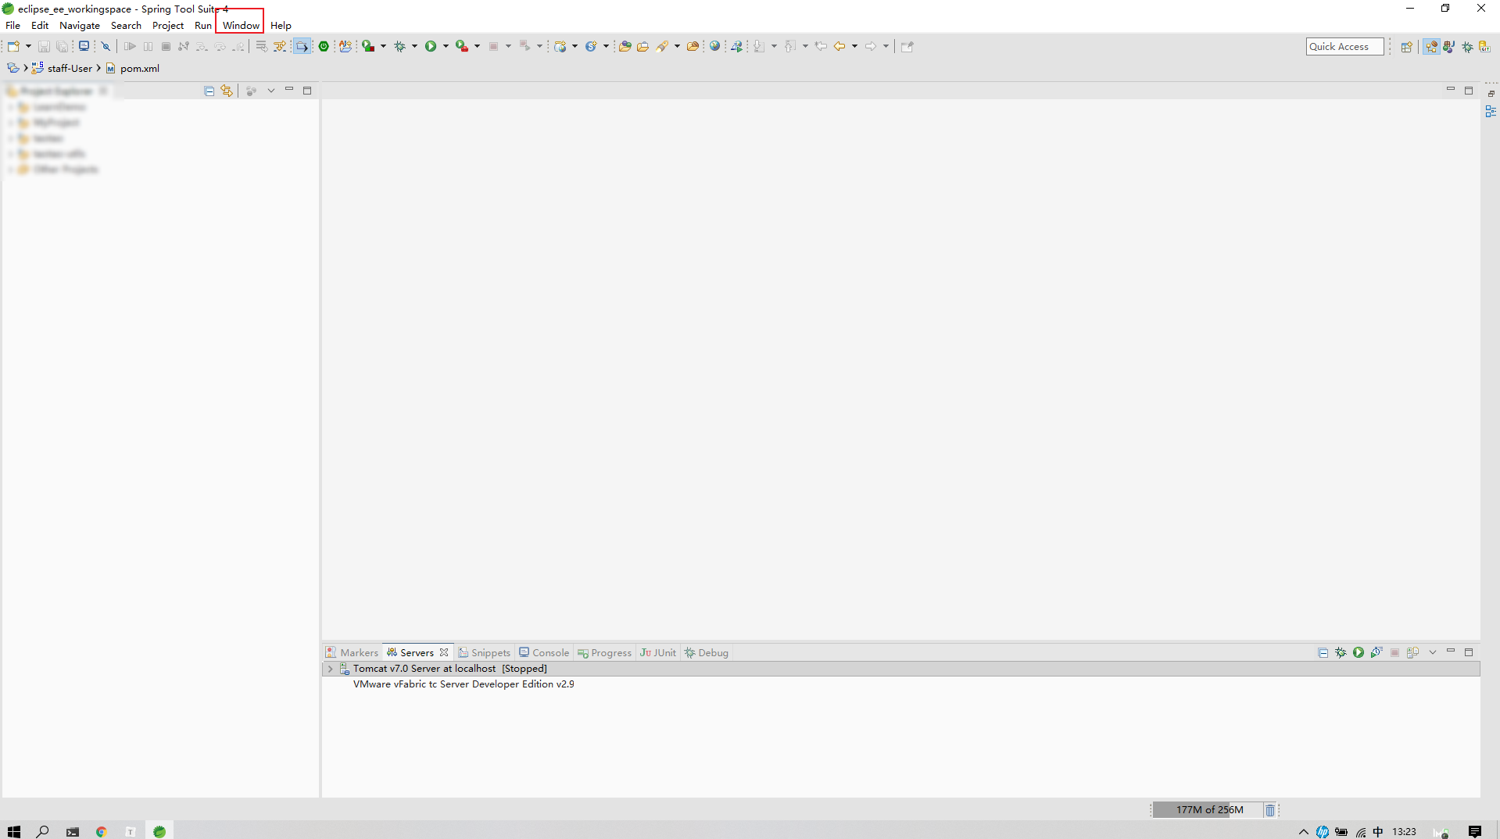Click the Debug bug icon in main toolbar

[399, 47]
